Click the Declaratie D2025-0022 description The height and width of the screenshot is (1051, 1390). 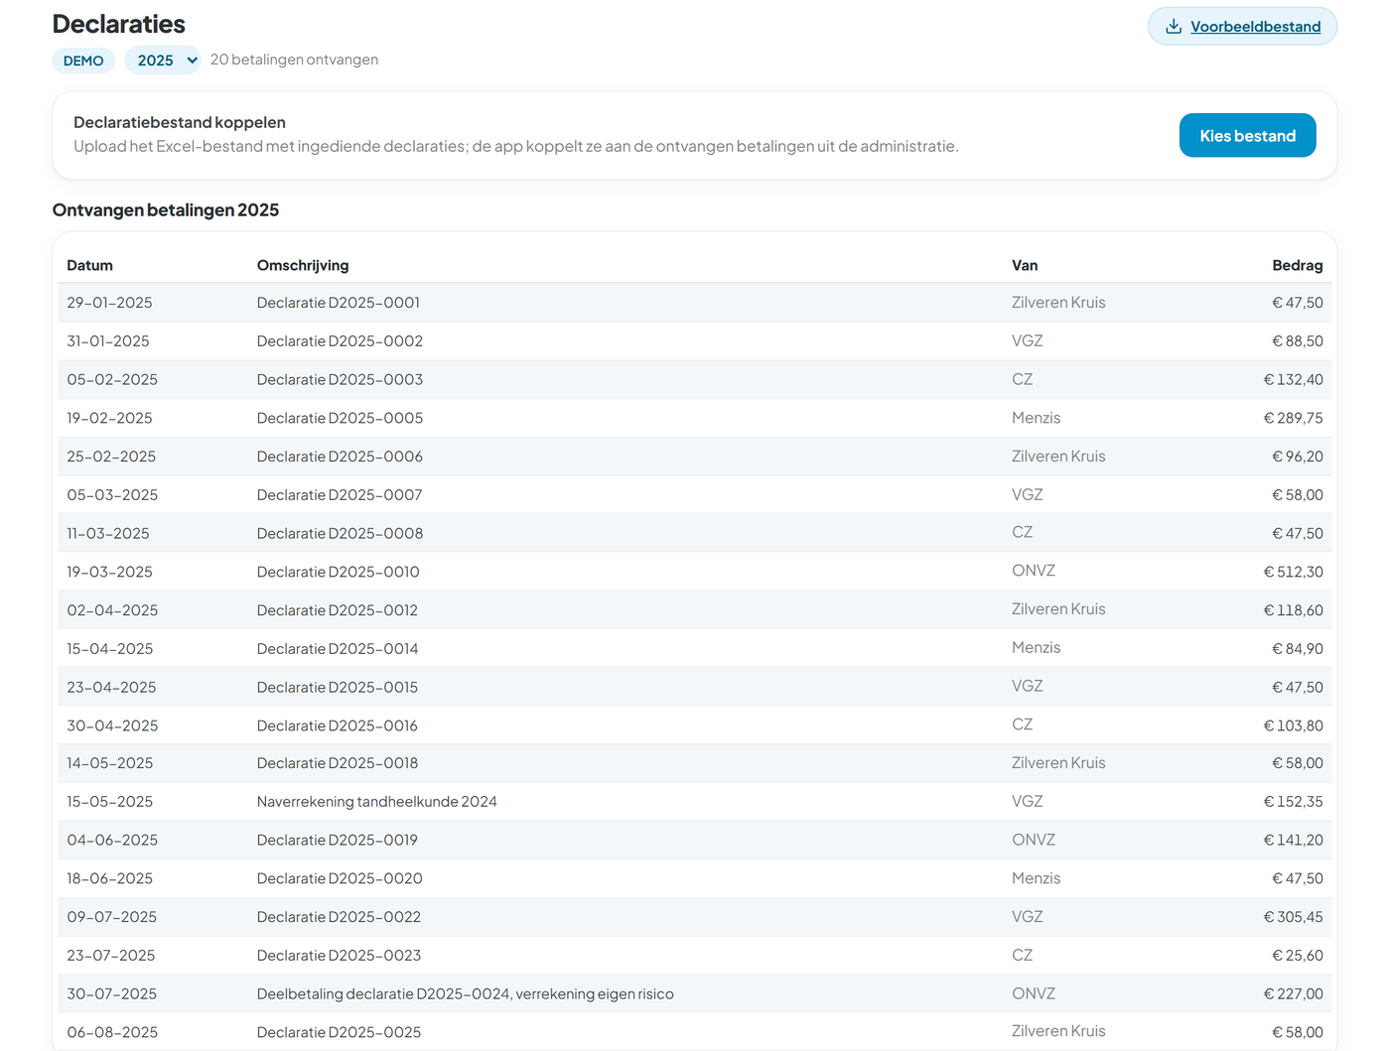click(x=339, y=917)
